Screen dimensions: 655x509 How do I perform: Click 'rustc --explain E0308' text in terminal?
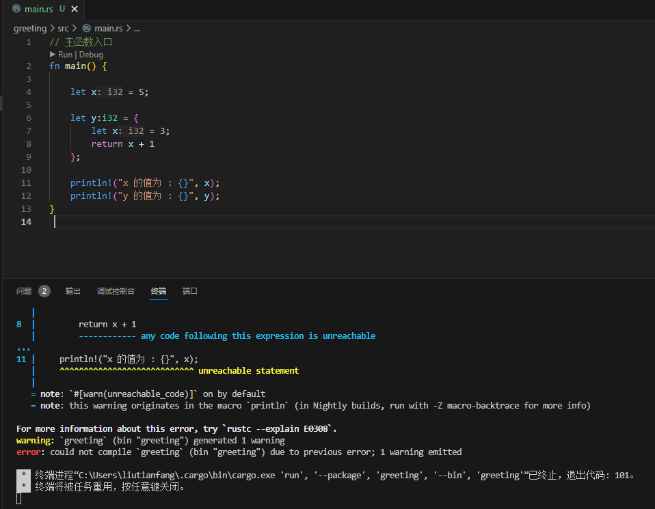coord(279,429)
